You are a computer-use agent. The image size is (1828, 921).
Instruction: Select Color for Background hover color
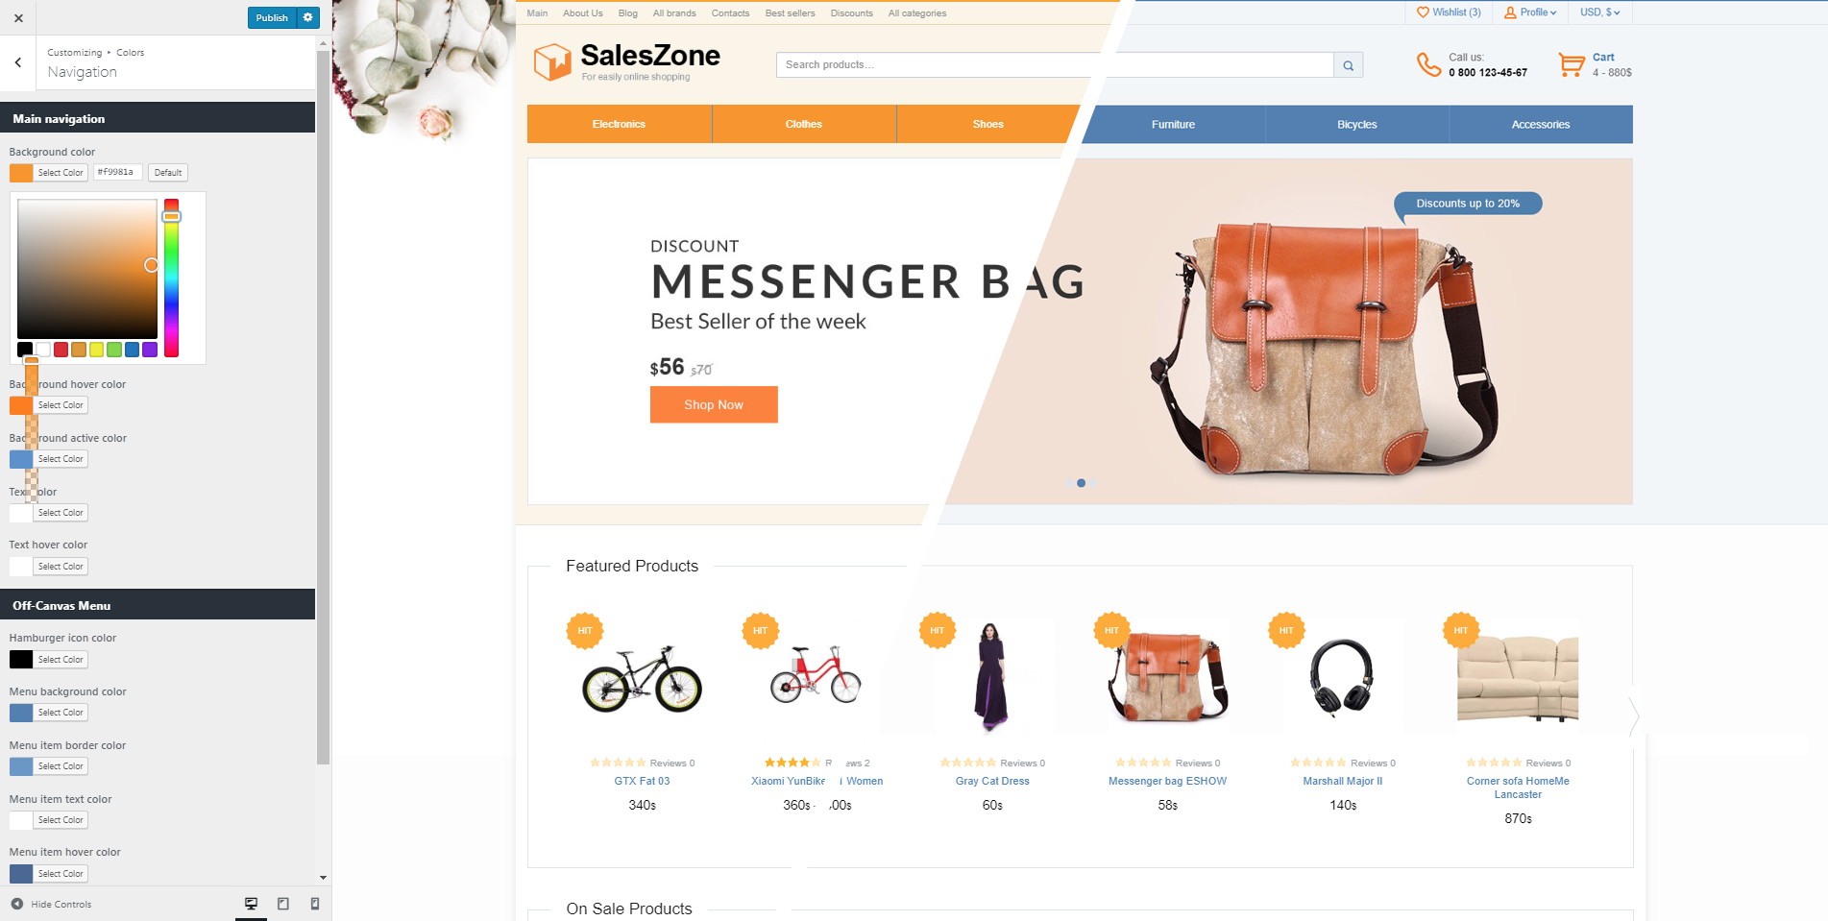tap(61, 405)
